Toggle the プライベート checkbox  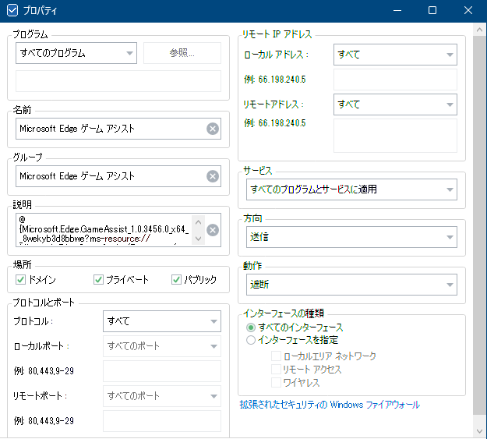(99, 279)
